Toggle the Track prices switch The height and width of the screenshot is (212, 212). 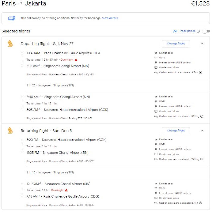(206, 31)
